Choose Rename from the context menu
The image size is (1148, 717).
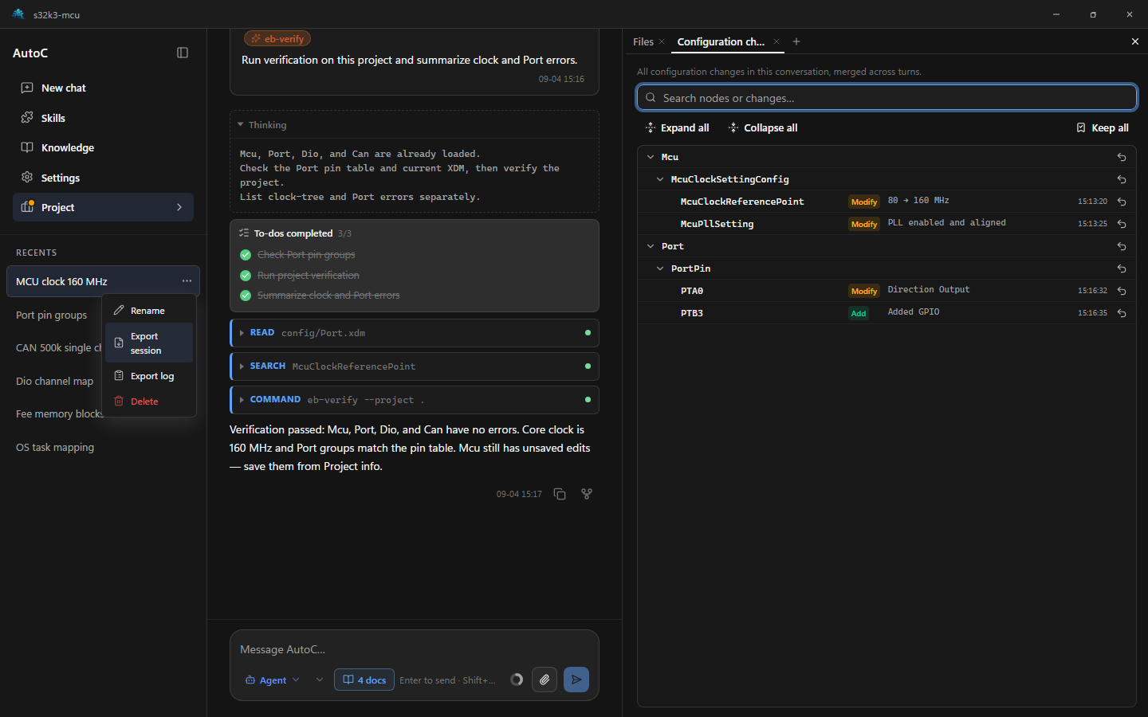[x=149, y=311]
